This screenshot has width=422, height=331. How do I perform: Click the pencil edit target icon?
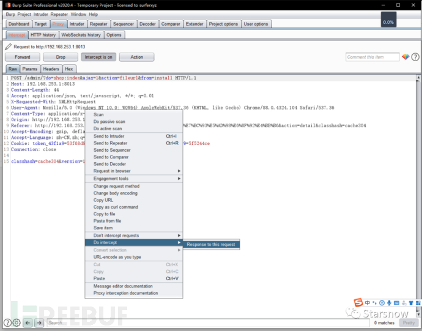9,46
